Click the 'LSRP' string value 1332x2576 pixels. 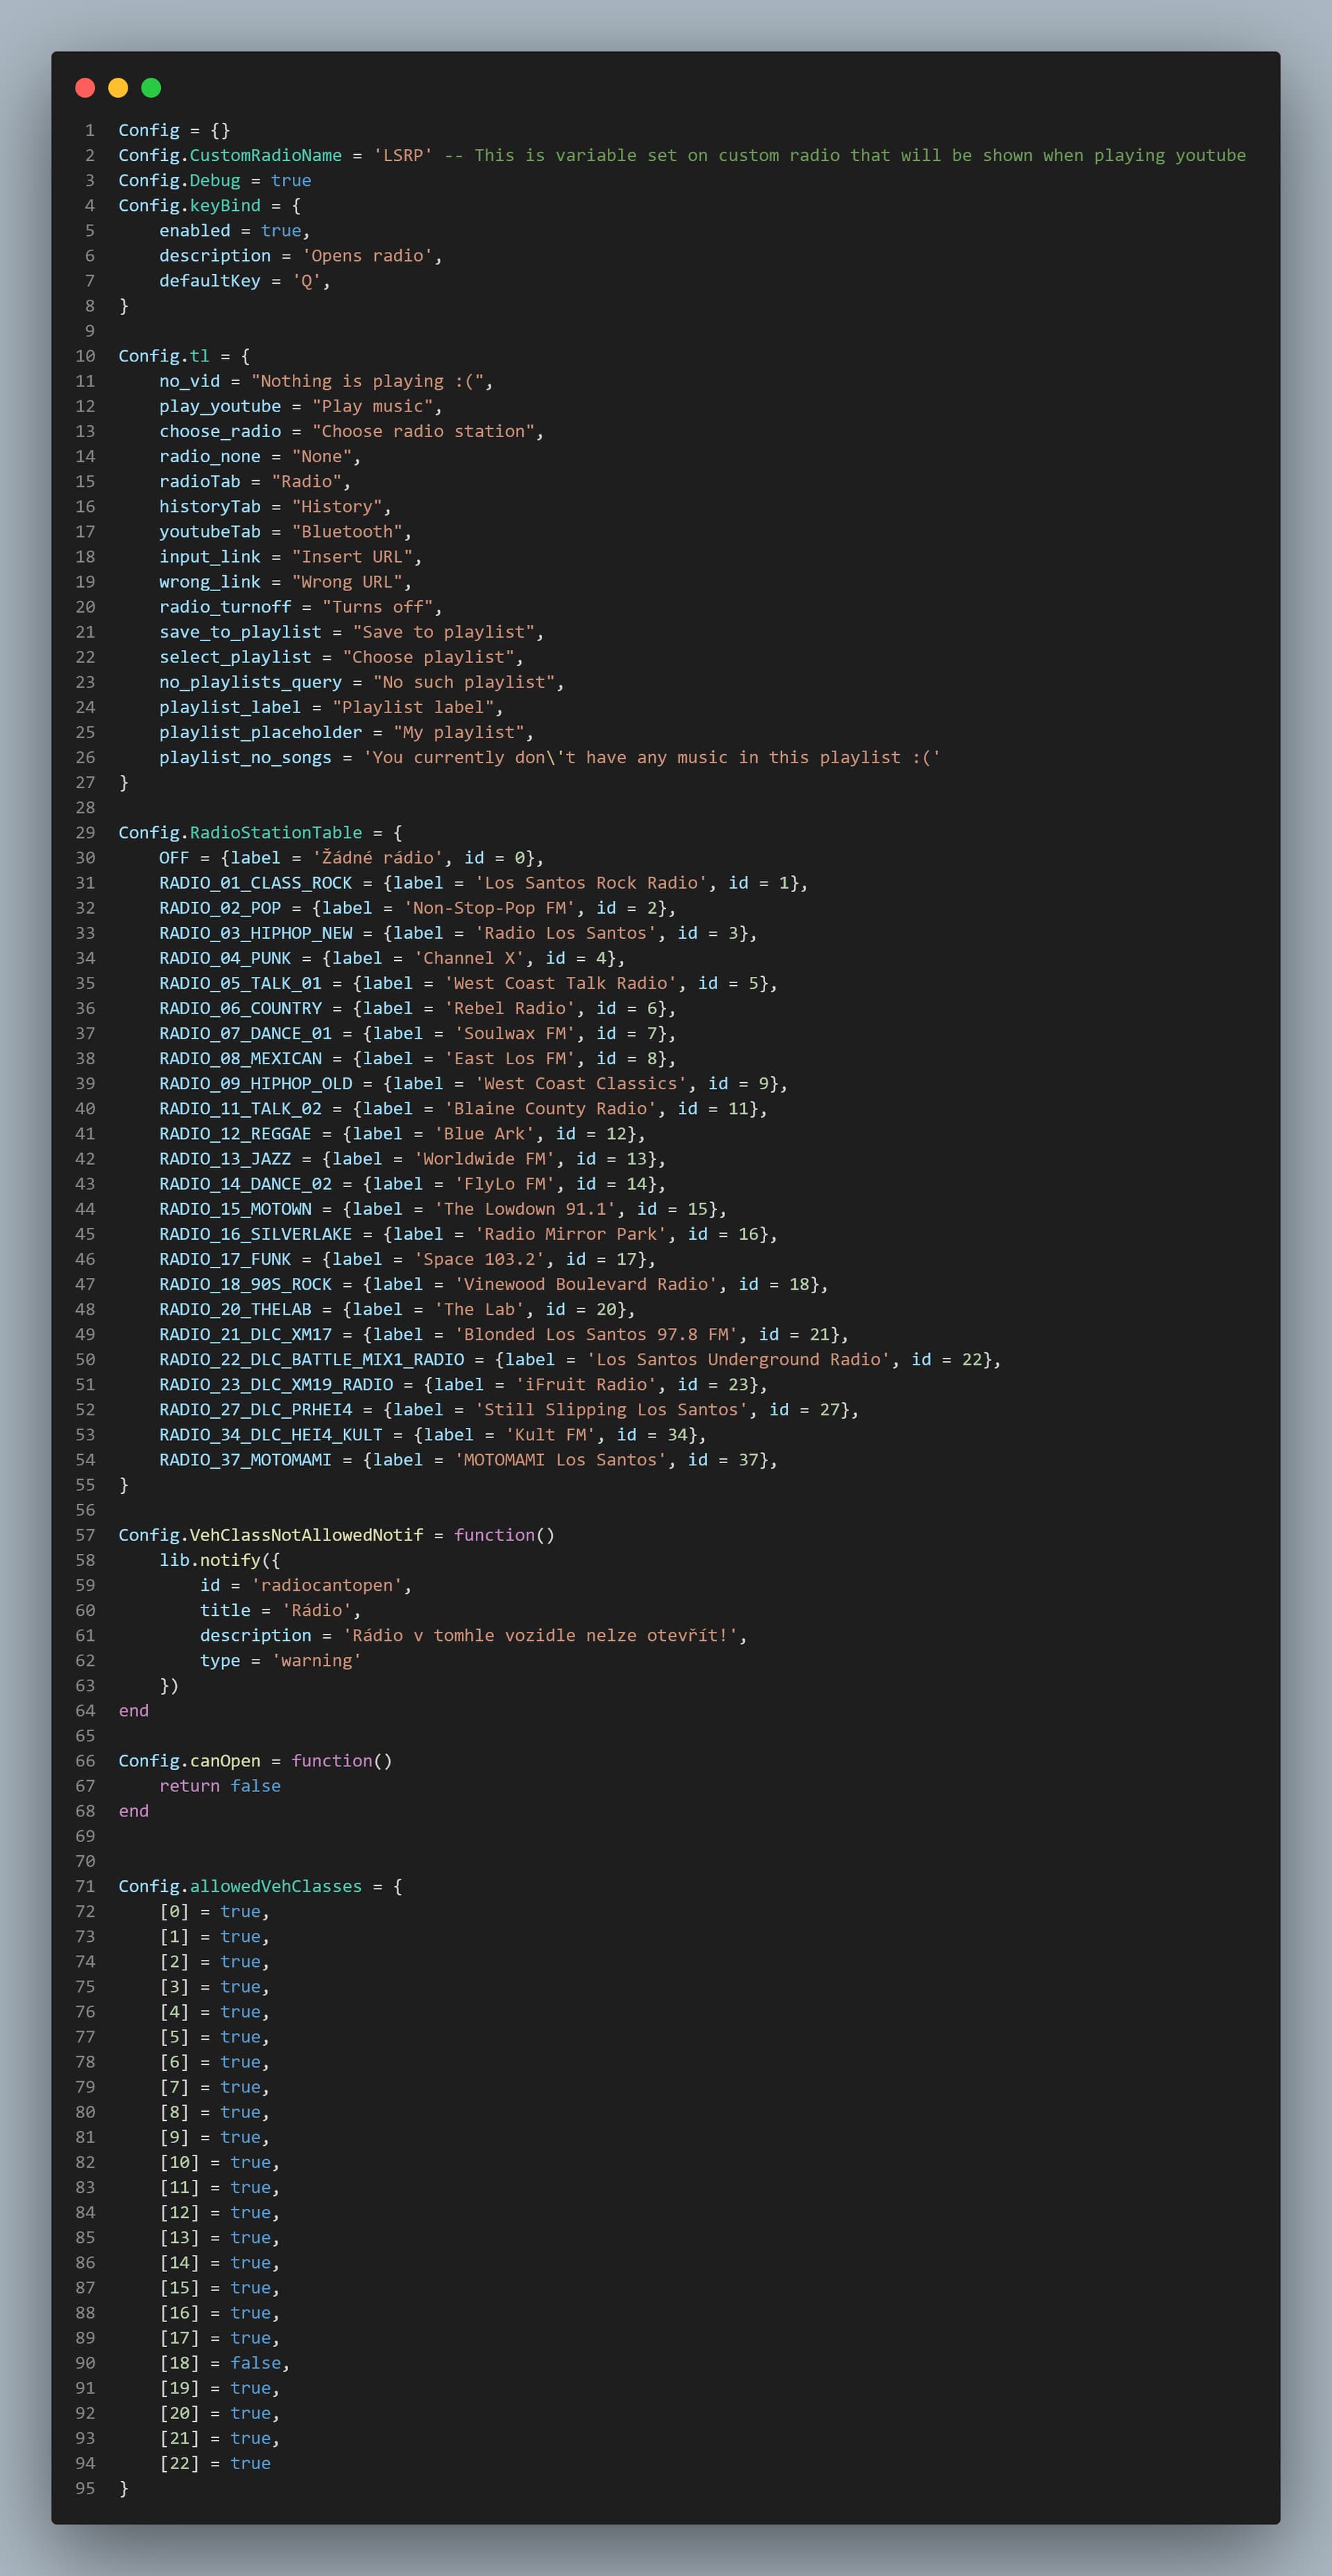pyautogui.click(x=402, y=155)
